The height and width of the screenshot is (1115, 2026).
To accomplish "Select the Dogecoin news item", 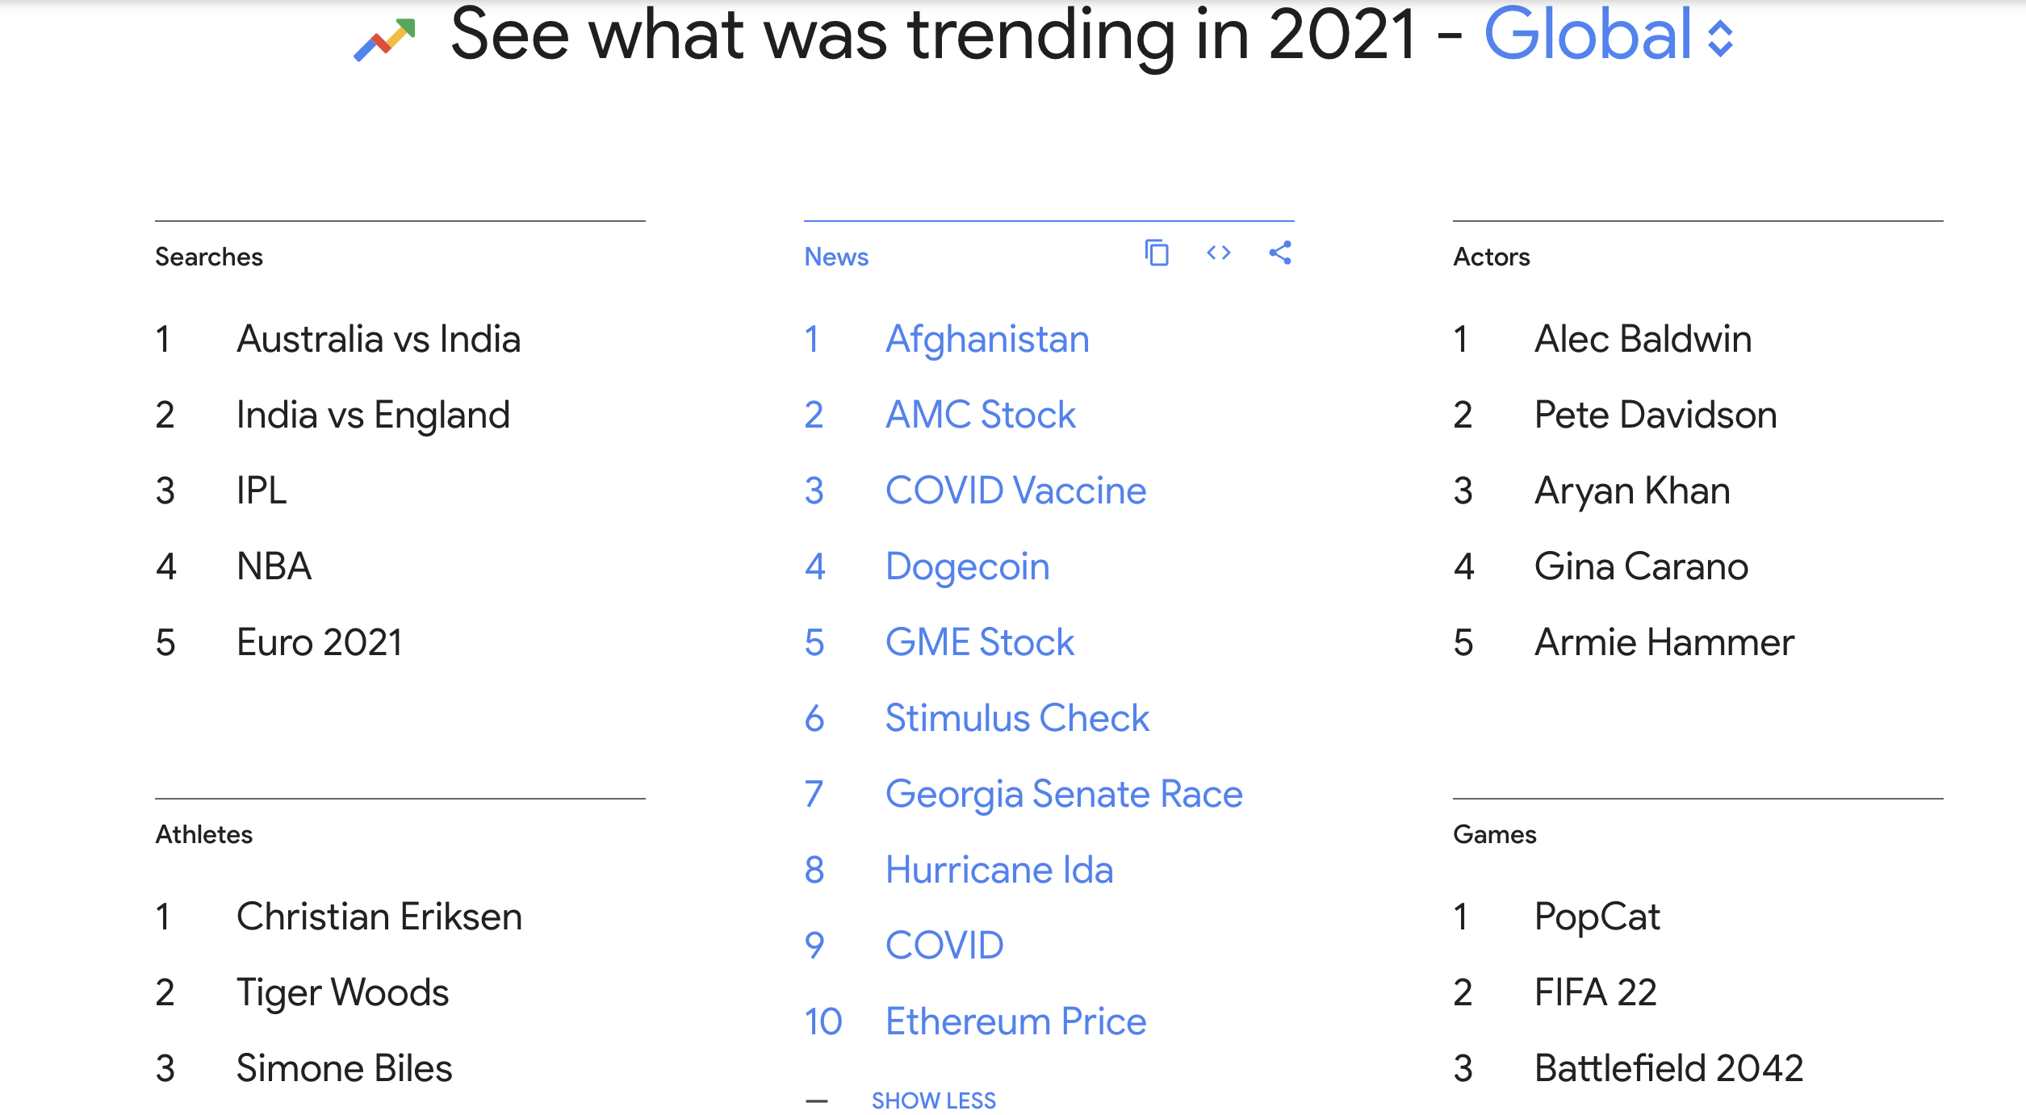I will pos(967,566).
